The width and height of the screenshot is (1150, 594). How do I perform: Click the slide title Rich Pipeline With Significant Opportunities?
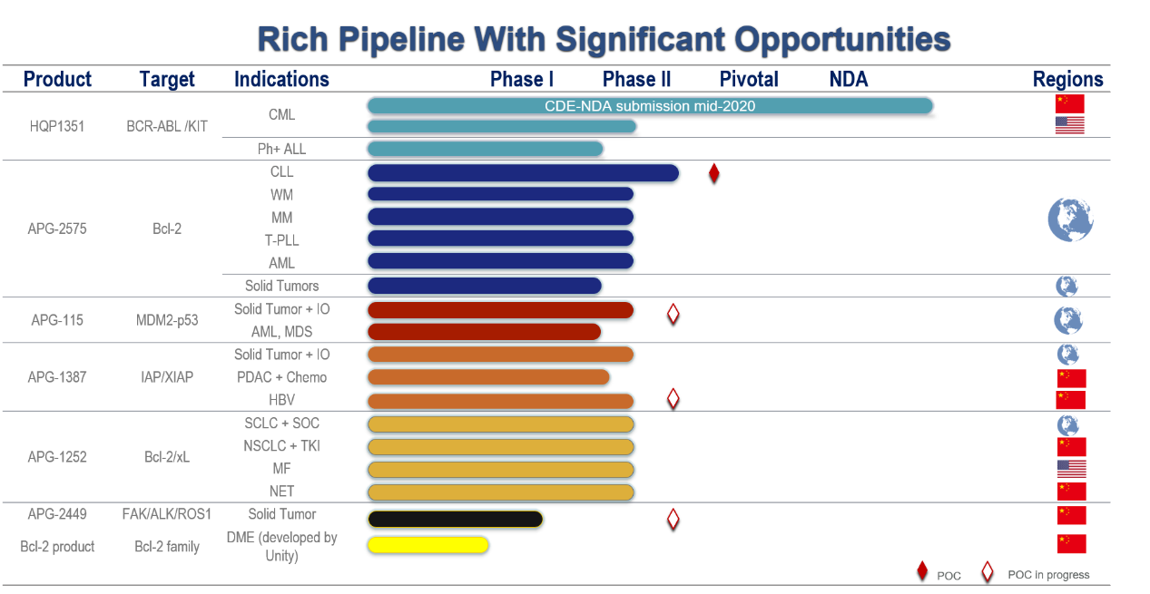point(604,39)
